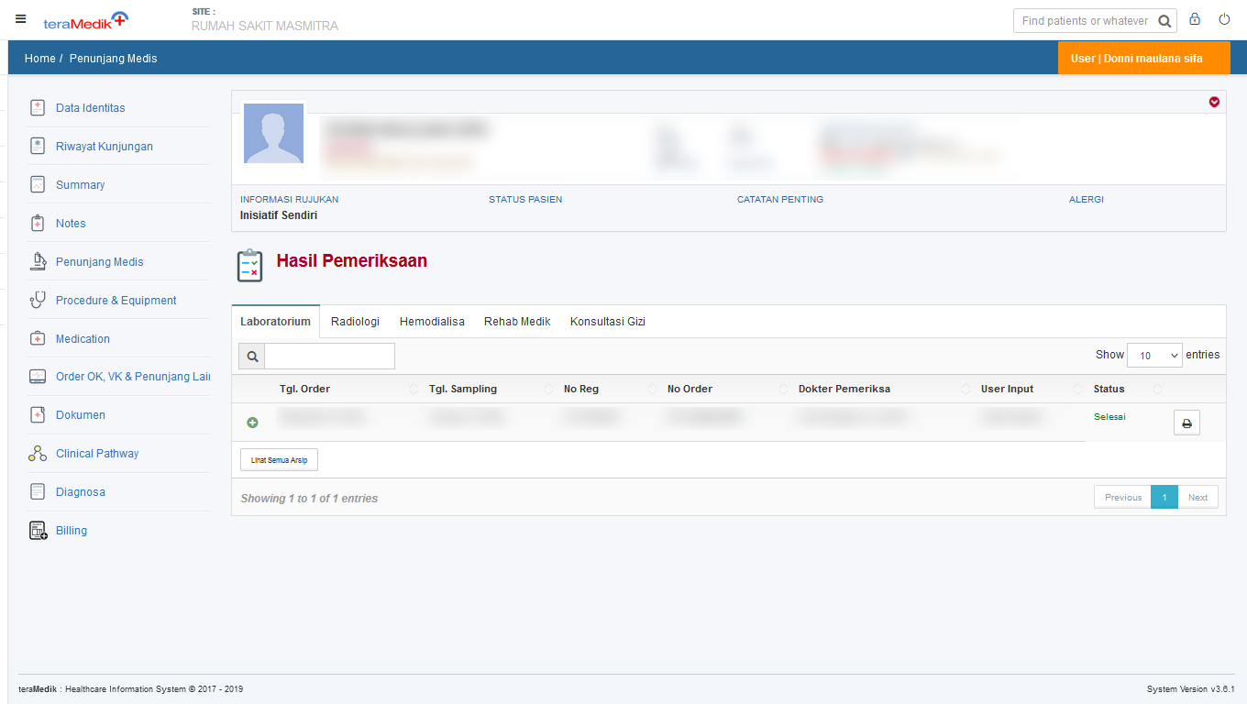The width and height of the screenshot is (1247, 704).
Task: Sort by Status column
Action: click(x=1126, y=389)
